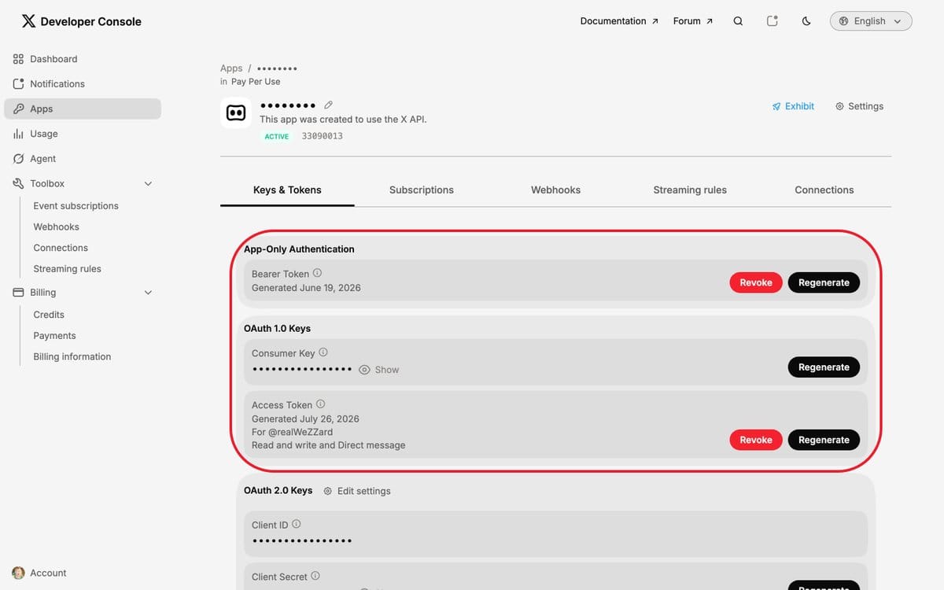944x590 pixels.
Task: Open Credits under Billing
Action: 49,315
